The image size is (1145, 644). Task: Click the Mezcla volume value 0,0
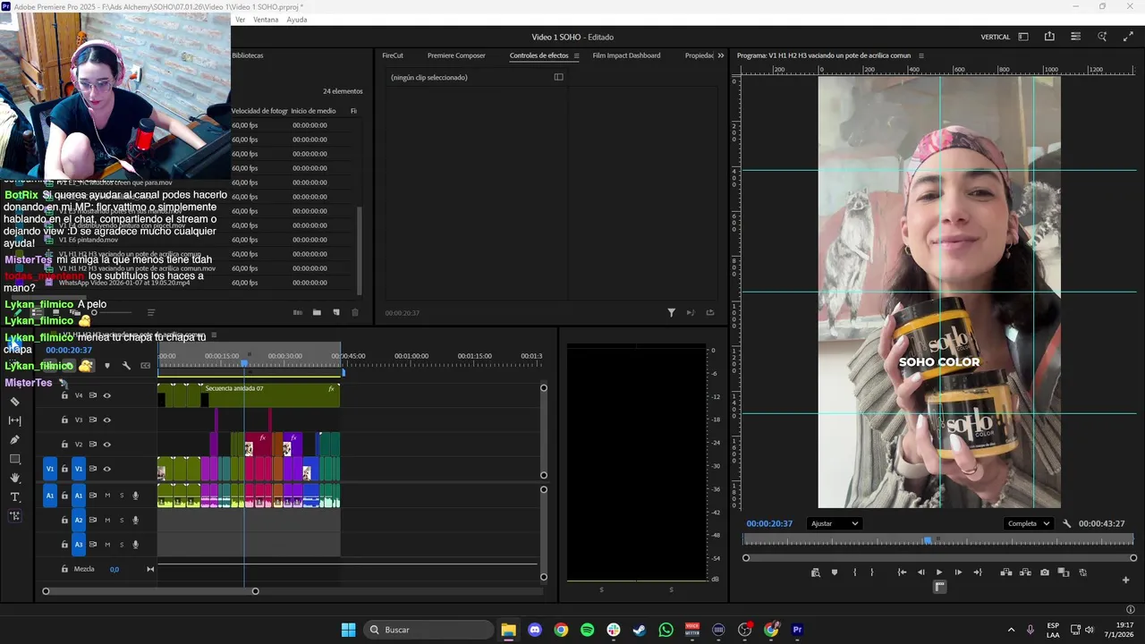point(114,569)
